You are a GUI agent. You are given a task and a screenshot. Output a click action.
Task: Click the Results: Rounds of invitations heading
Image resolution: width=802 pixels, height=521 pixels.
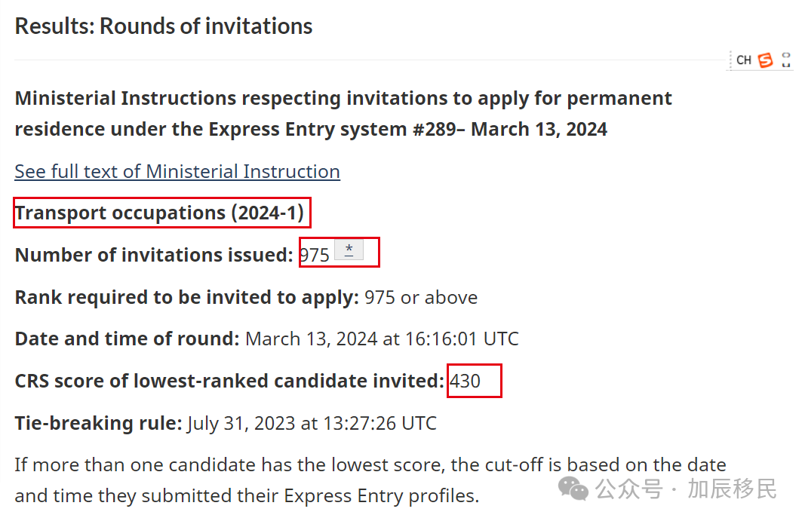pyautogui.click(x=164, y=26)
